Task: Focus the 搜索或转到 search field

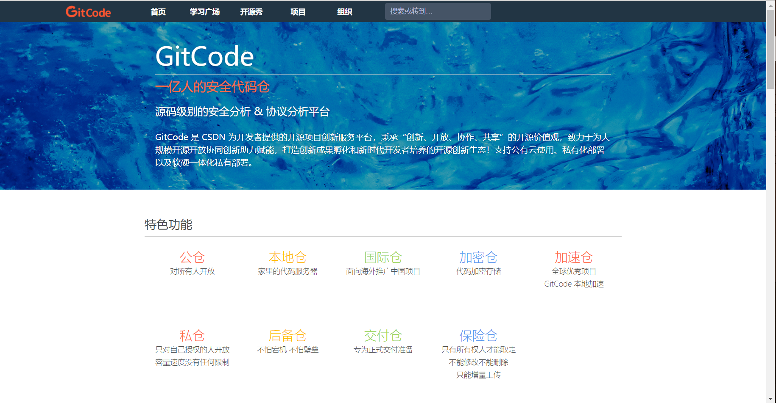Action: [438, 11]
